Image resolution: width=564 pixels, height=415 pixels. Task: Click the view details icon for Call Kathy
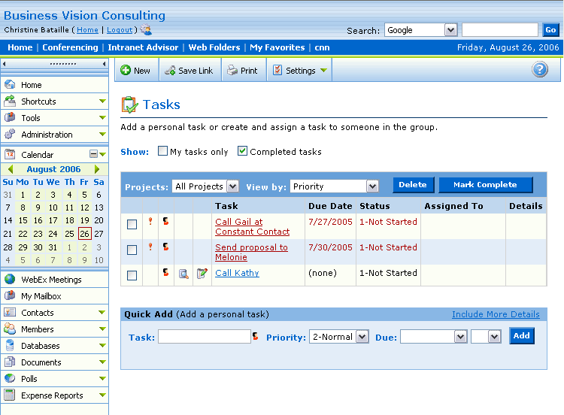coord(183,274)
